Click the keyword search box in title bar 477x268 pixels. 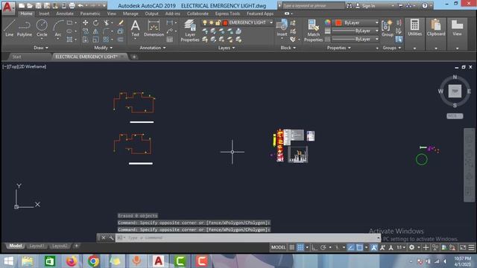click(313, 6)
